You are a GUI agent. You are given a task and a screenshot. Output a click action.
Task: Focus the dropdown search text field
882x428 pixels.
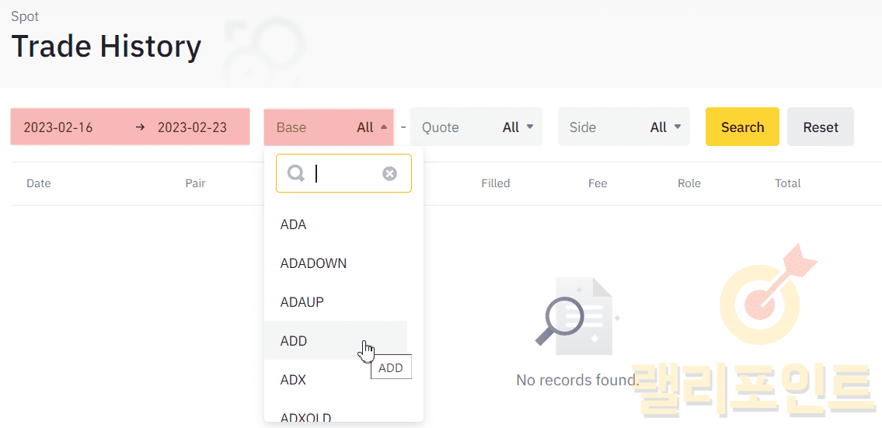click(346, 173)
